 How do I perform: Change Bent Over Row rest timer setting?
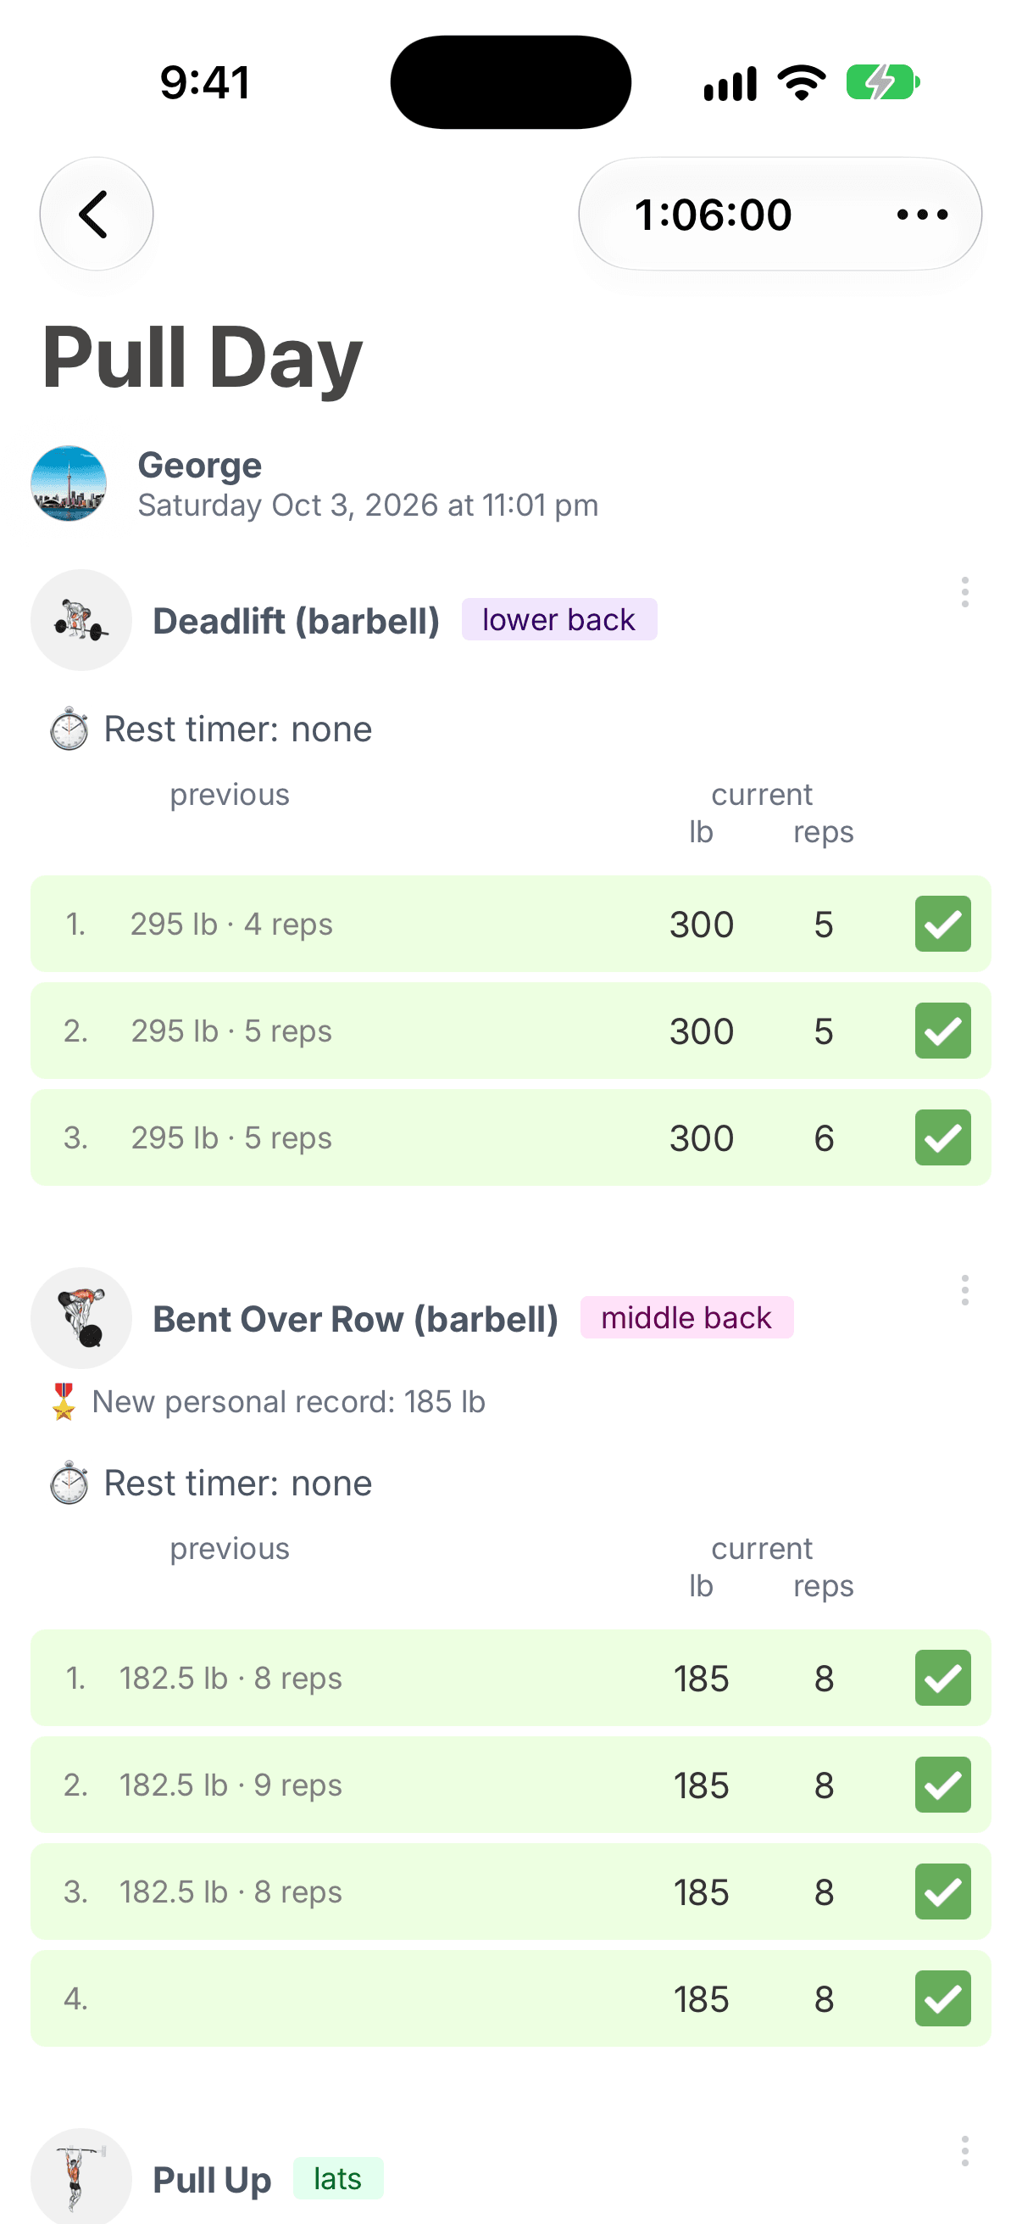pos(211,1484)
